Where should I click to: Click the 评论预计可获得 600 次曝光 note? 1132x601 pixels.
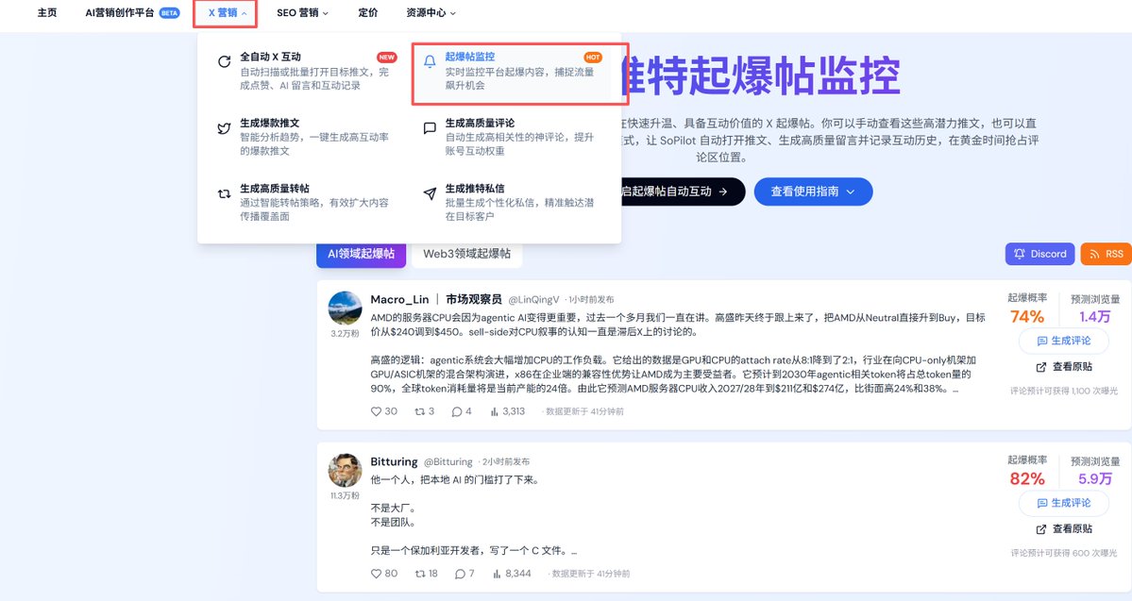1063,554
